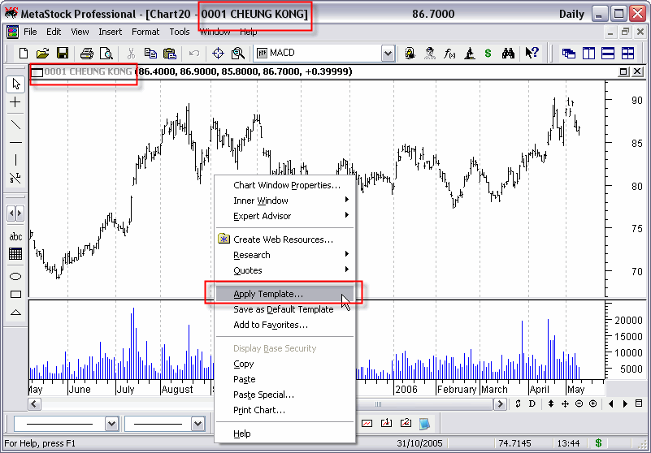Screen dimensions: 651x453
Task: Choose Paste Special in context menu
Action: (x=284, y=395)
